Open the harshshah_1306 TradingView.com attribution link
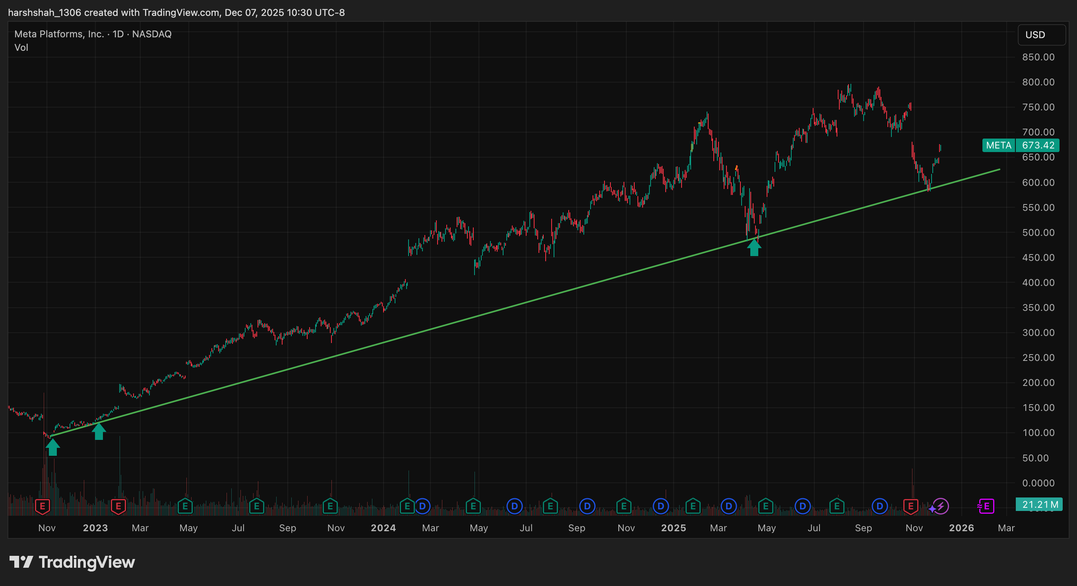The height and width of the screenshot is (586, 1077). pyautogui.click(x=176, y=12)
